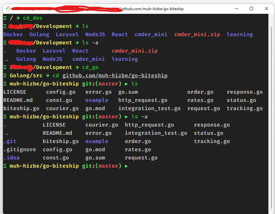Select the cmder_mini.zip file entry

197,34
